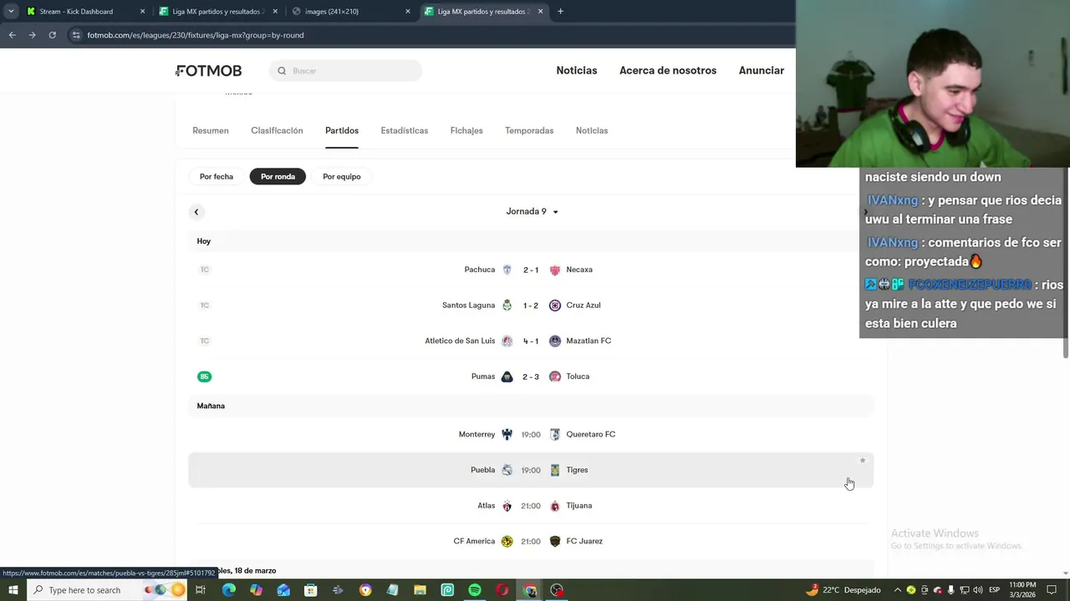Open Task View on the taskbar
Image resolution: width=1070 pixels, height=601 pixels.
(x=201, y=590)
